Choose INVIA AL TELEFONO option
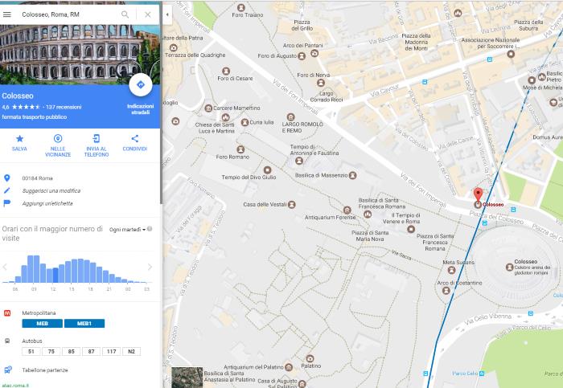The height and width of the screenshot is (388, 563). pos(97,146)
